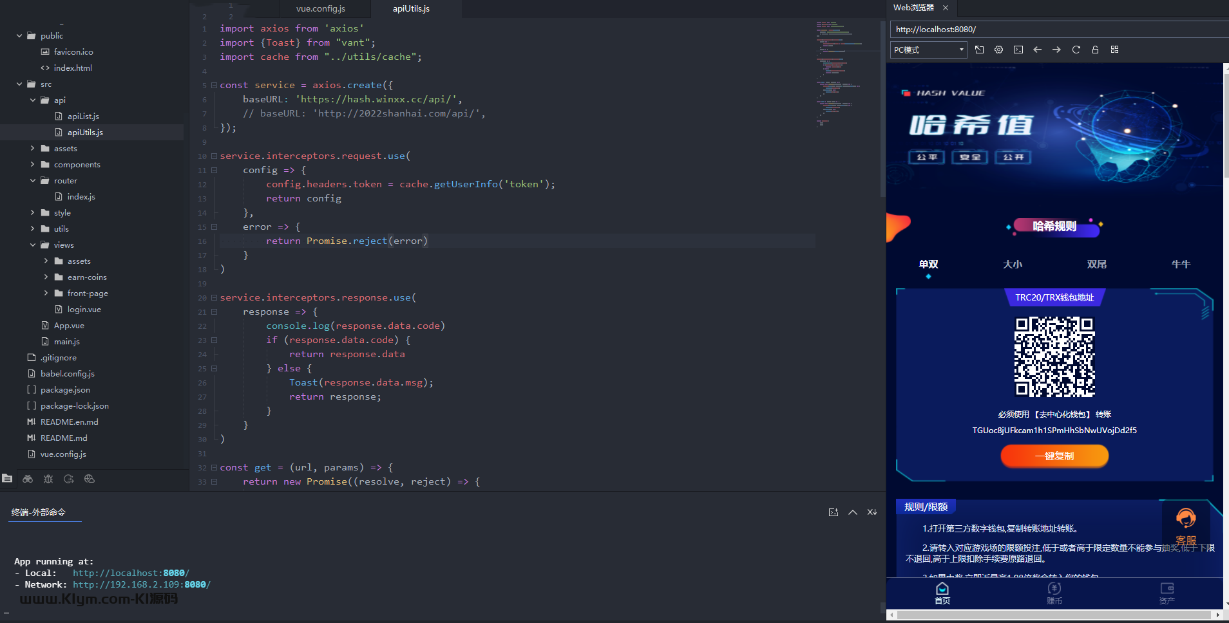Collapse the views folder

tap(33, 245)
